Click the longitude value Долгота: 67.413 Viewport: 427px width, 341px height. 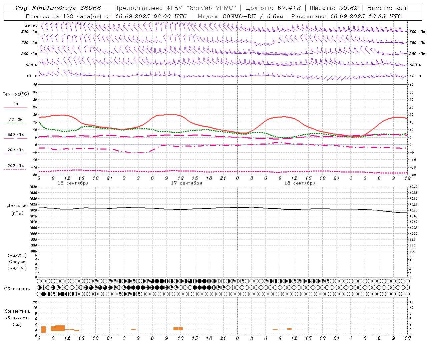tap(273, 8)
